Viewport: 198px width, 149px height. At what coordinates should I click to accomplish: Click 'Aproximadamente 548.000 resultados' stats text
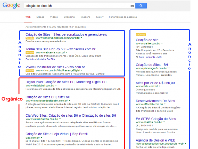coord(56,27)
